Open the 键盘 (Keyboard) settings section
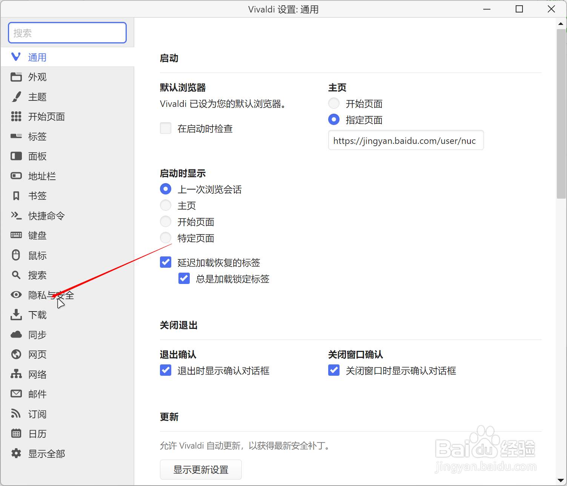 tap(37, 235)
